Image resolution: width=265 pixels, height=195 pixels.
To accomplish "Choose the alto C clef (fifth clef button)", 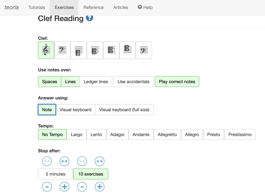I will pos(111,50).
